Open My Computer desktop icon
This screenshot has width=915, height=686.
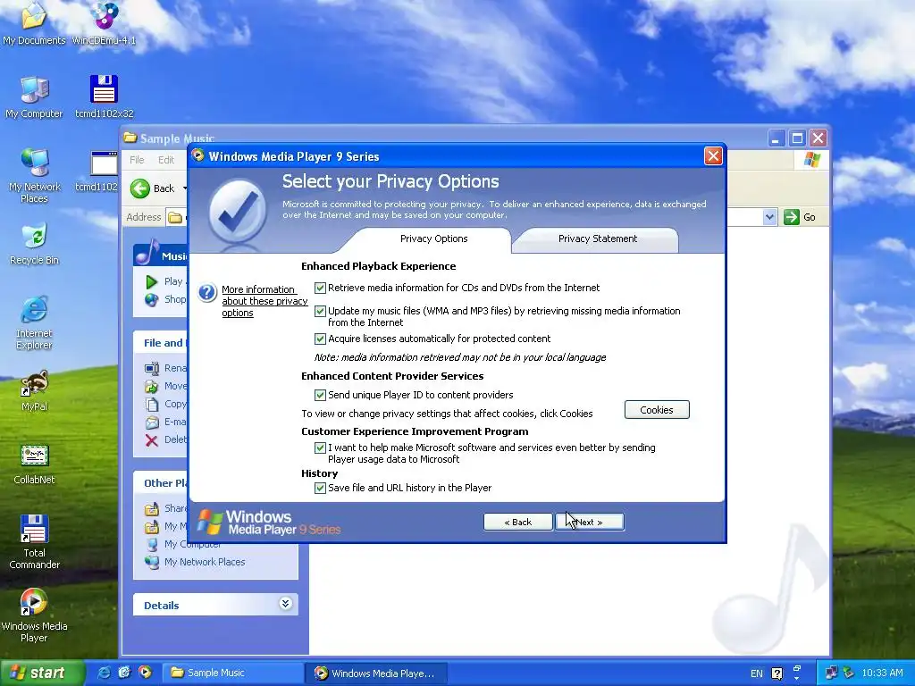point(34,96)
